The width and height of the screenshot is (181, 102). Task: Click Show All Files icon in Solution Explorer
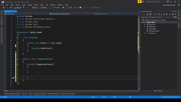167,14
